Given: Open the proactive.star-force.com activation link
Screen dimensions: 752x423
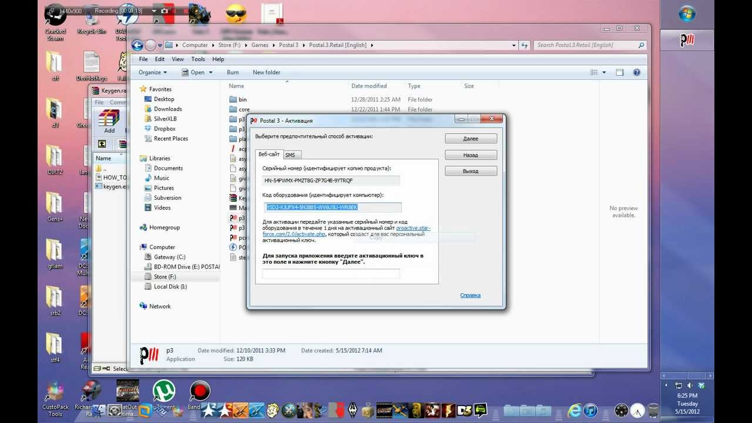Looking at the screenshot, I should click(412, 228).
